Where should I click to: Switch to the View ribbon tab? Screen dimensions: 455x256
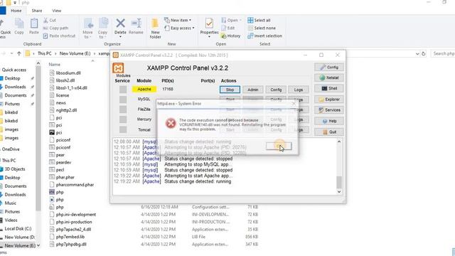pyautogui.click(x=57, y=11)
